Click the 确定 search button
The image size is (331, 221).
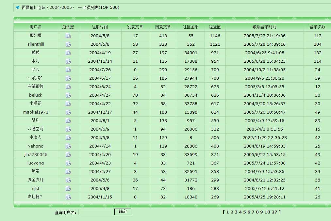123,212
